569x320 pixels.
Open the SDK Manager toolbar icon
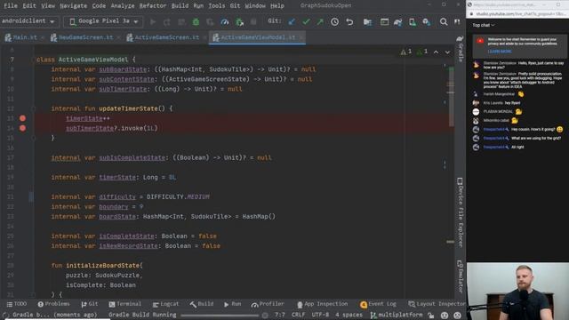click(427, 22)
